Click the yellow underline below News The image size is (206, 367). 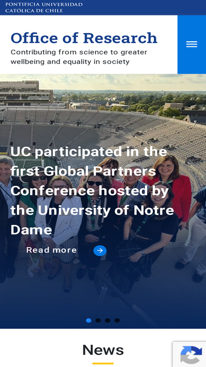[x=103, y=363]
